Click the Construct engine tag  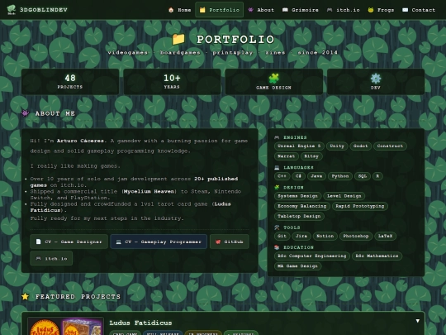click(x=390, y=146)
